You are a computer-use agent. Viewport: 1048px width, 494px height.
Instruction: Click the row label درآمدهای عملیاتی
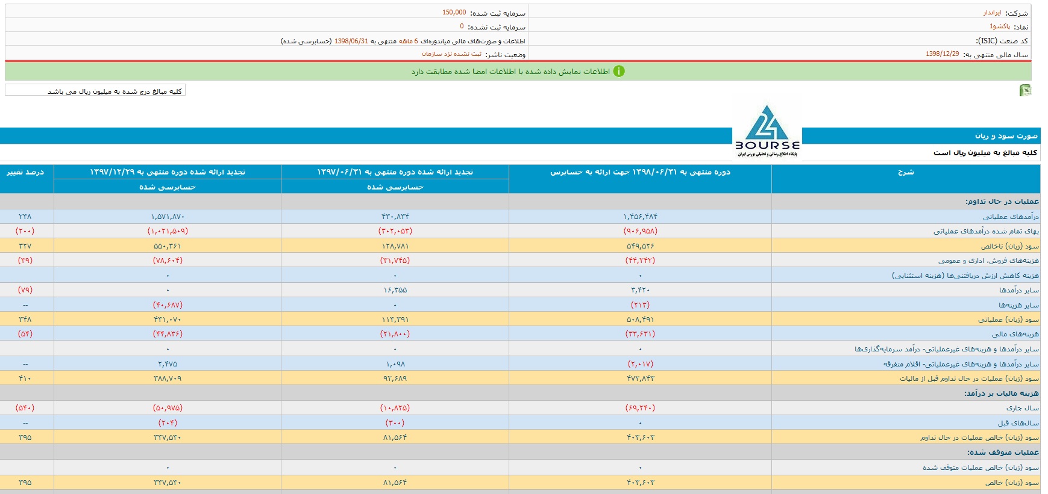[1011, 217]
